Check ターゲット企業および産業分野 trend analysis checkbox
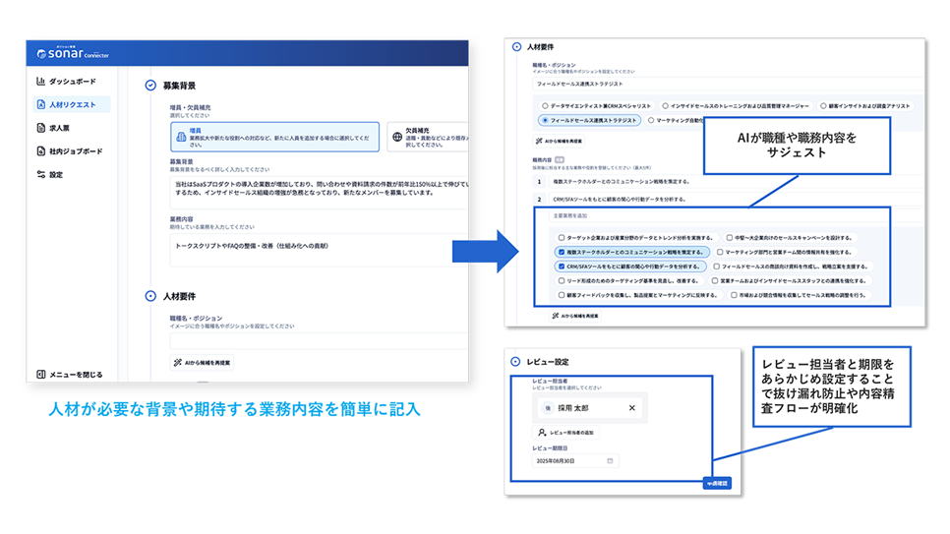This screenshot has width=950, height=534. click(561, 238)
